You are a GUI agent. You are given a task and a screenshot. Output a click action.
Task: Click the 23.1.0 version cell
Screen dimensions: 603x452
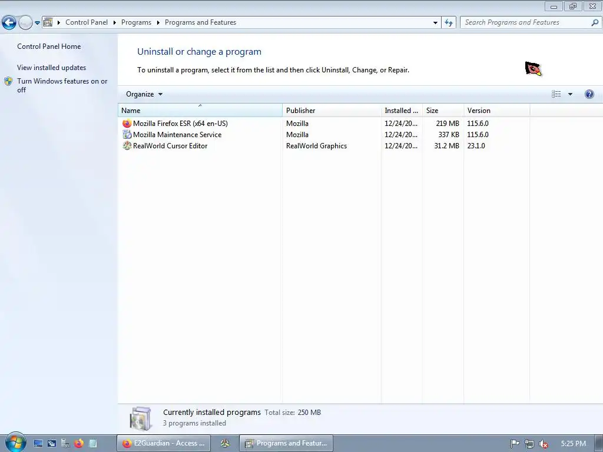(476, 146)
